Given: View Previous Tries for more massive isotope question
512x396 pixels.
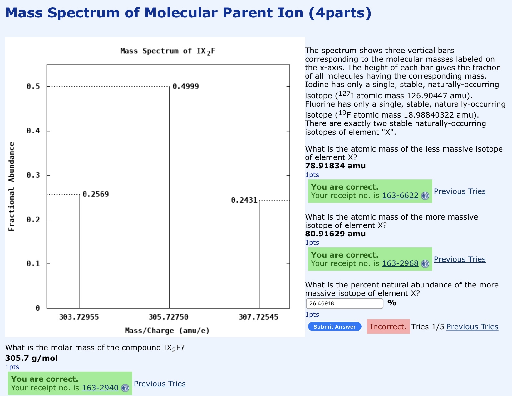Looking at the screenshot, I should [460, 259].
